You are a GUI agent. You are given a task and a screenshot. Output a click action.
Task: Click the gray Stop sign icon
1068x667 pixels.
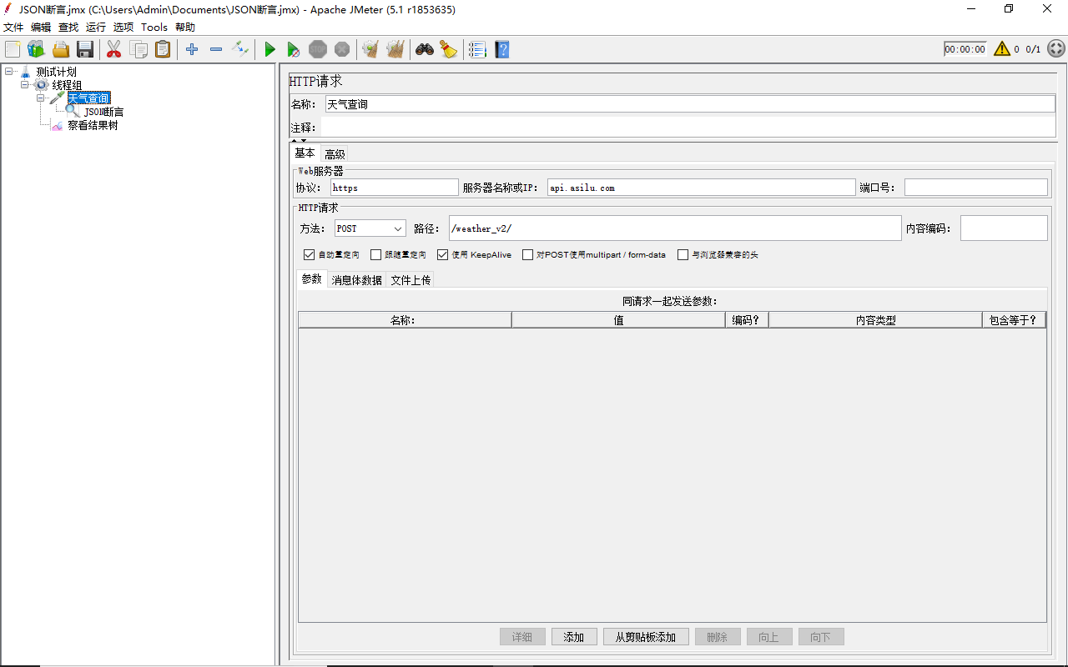pos(318,49)
